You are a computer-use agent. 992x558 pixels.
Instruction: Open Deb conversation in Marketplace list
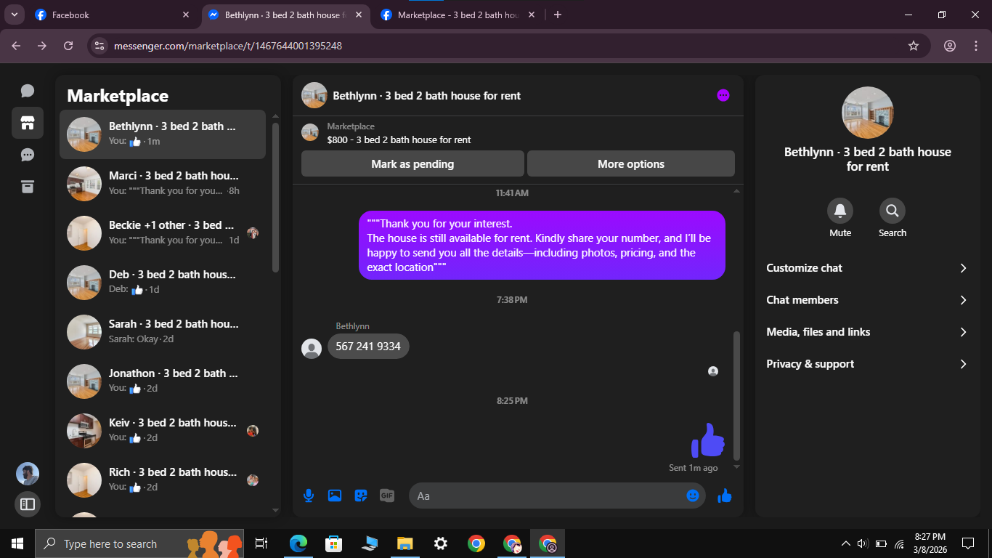point(163,283)
